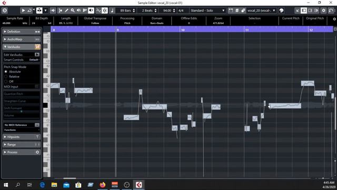Viewport: 337px width, 190px height.
Task: Toggle right zone display button
Action: point(310,11)
